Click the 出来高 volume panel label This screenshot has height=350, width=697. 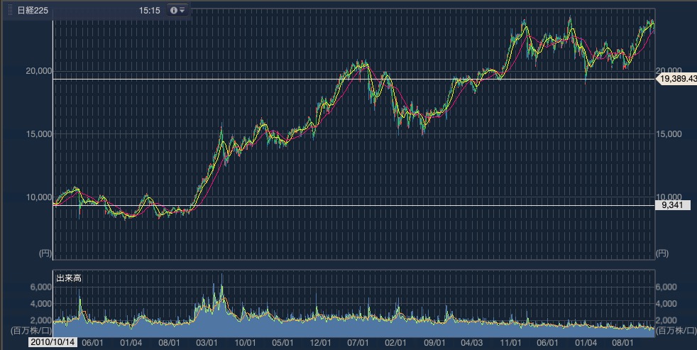click(x=69, y=278)
